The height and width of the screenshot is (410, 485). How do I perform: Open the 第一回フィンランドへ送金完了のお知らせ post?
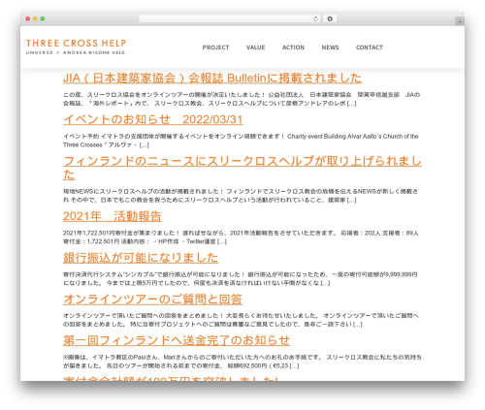click(x=177, y=340)
